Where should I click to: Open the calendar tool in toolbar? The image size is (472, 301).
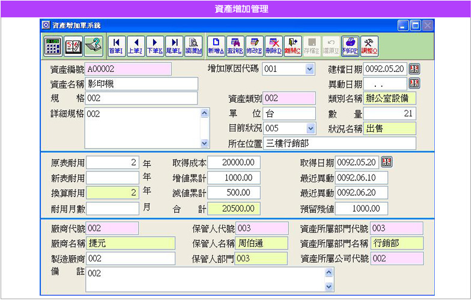pos(73,45)
